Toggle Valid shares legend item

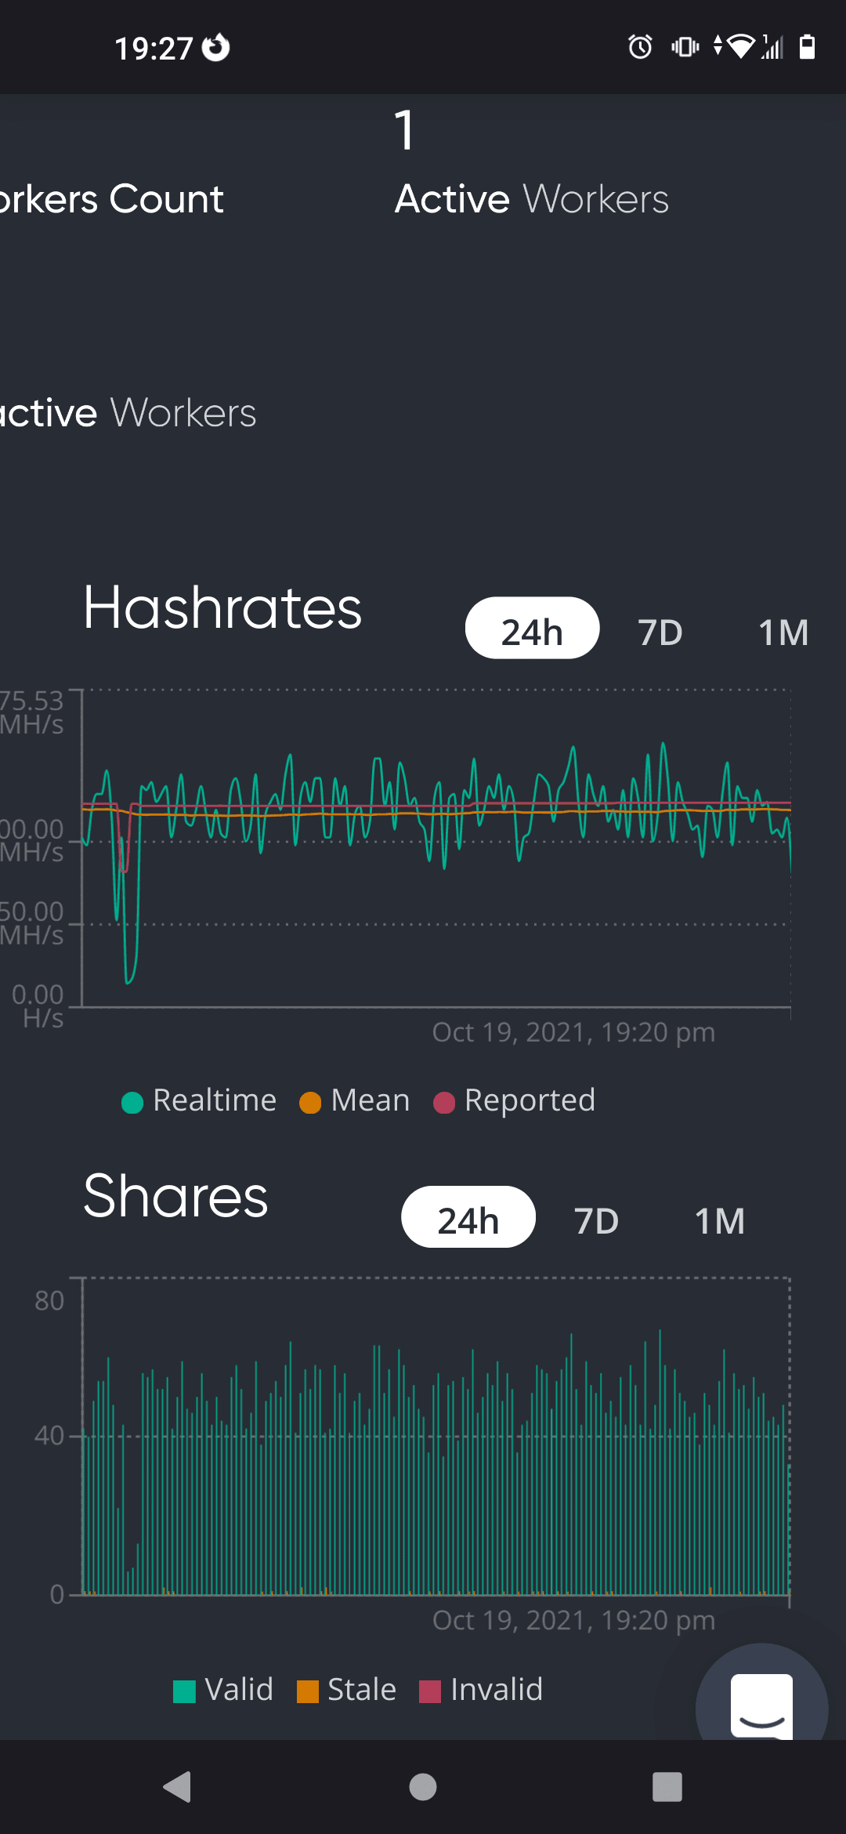click(223, 1690)
